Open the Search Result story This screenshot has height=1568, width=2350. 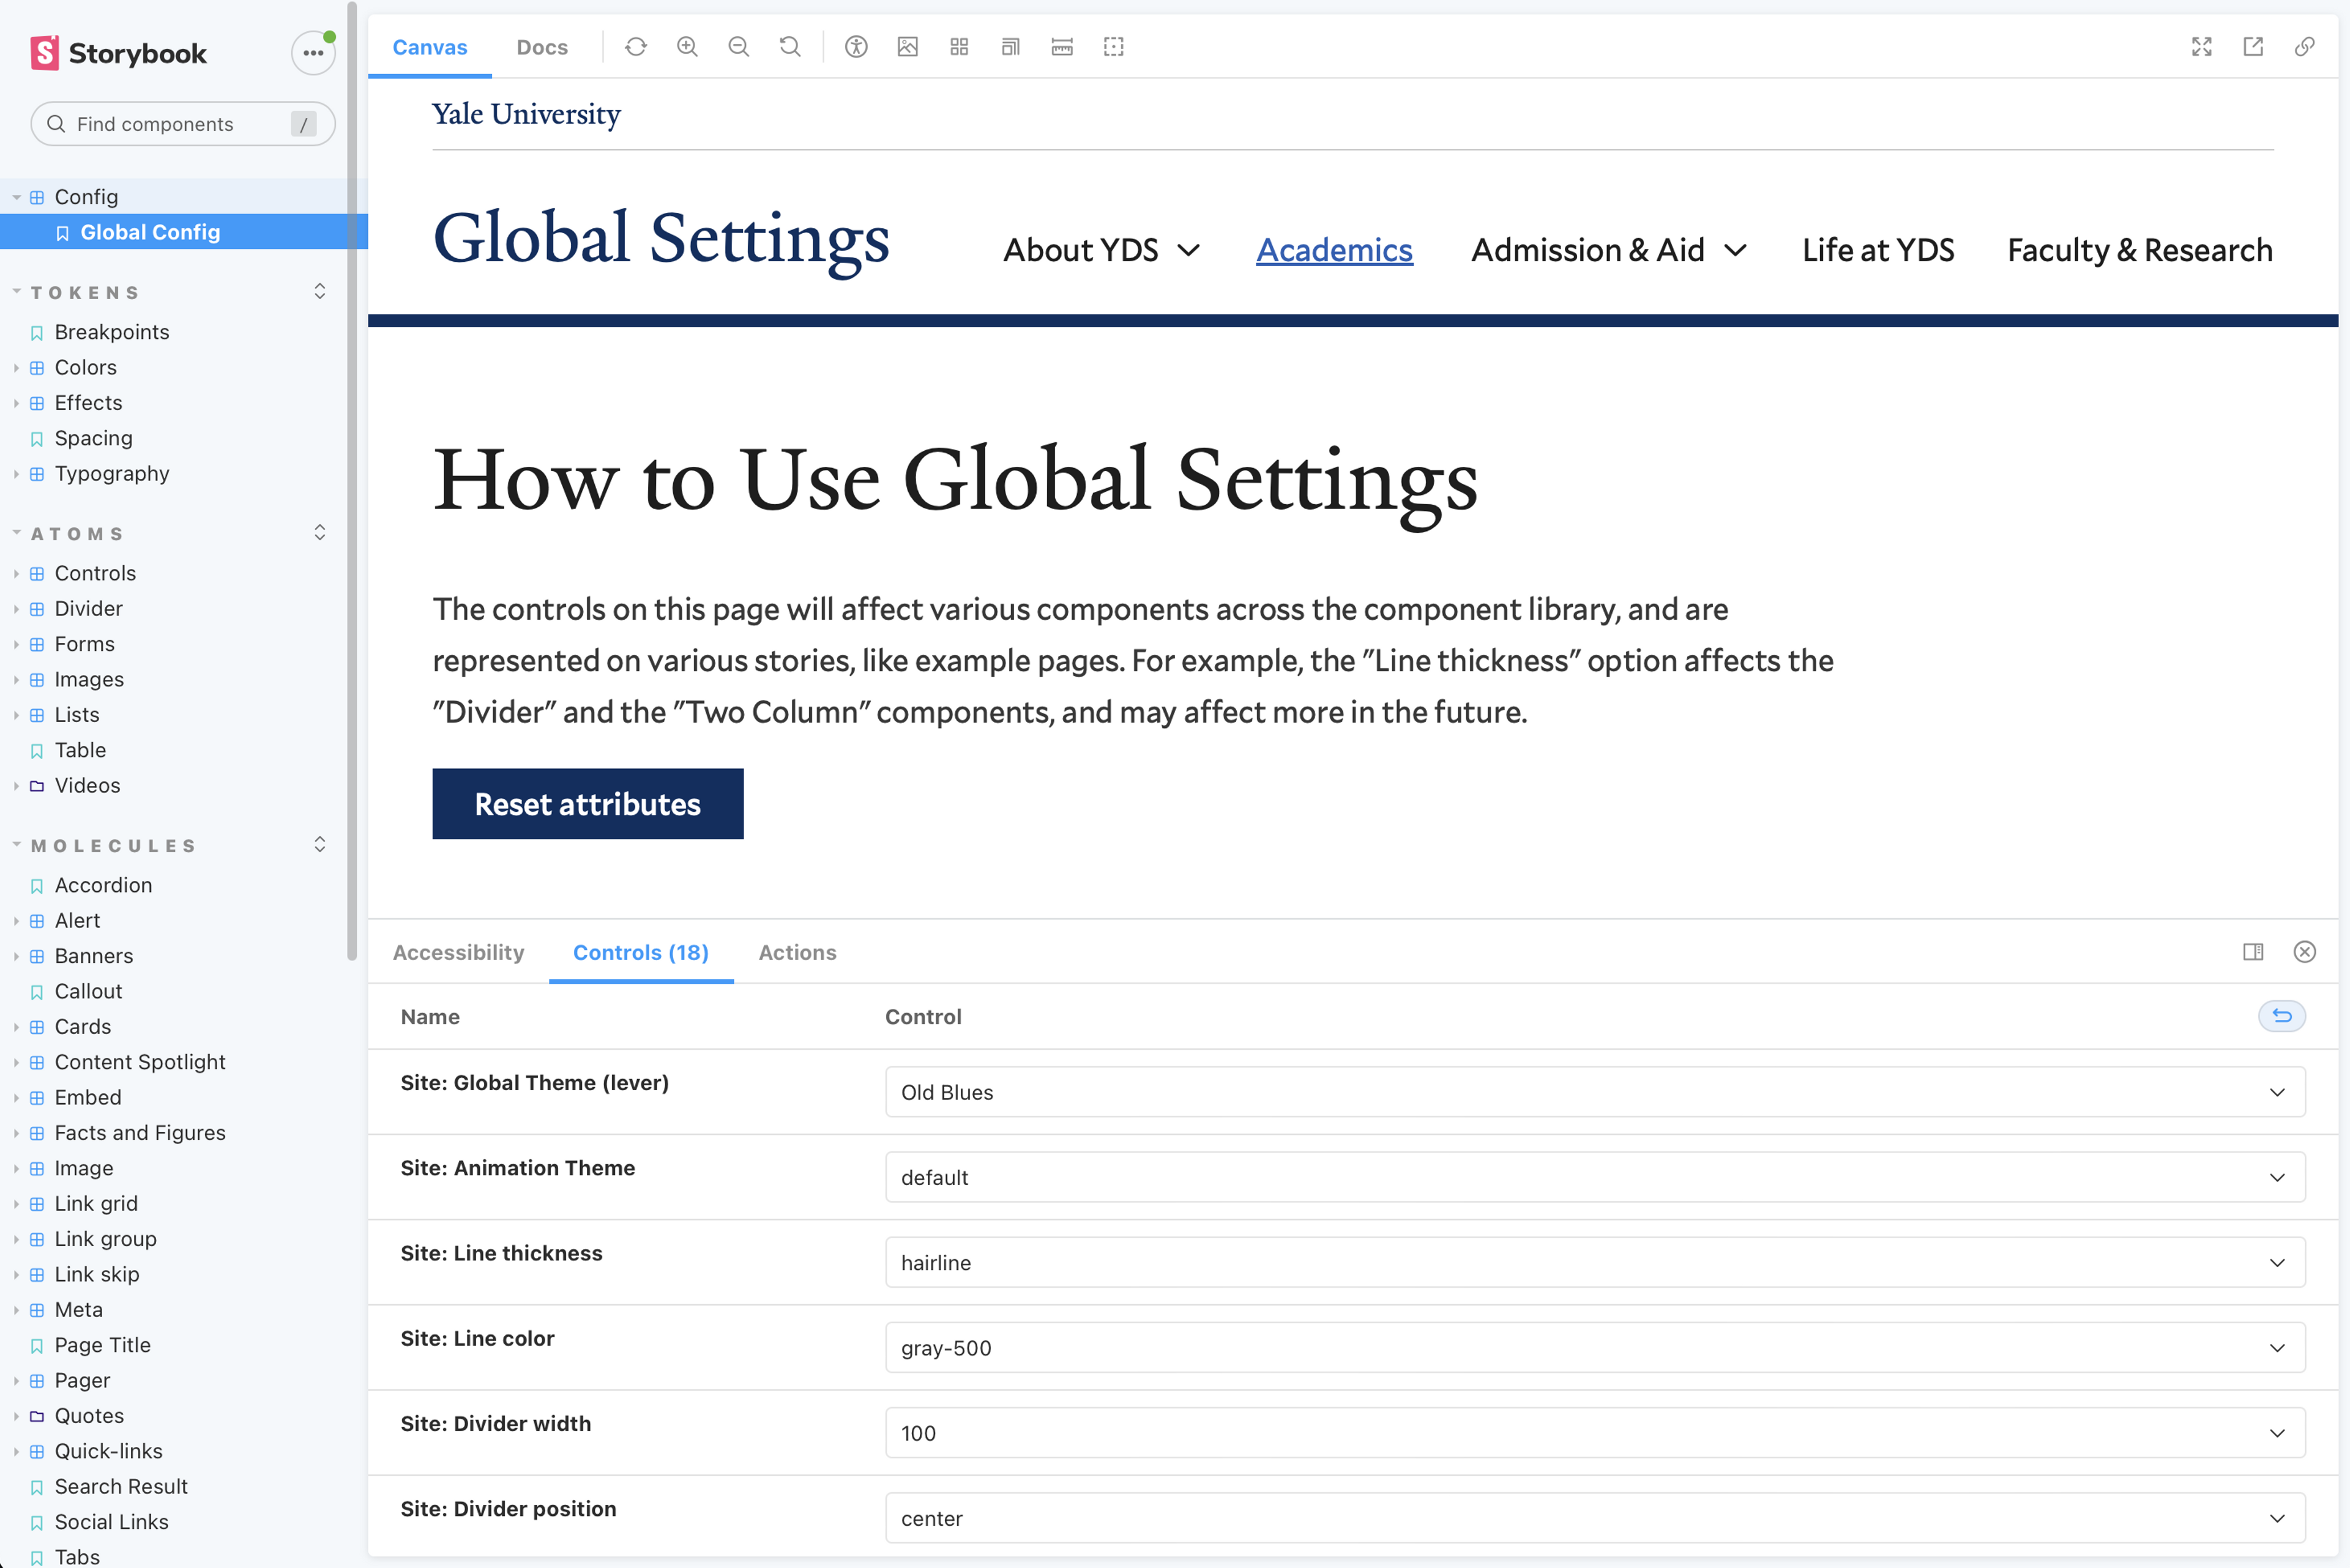pos(121,1486)
